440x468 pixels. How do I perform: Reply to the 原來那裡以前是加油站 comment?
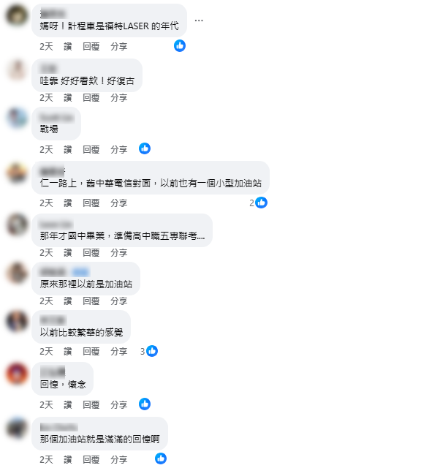coord(91,301)
